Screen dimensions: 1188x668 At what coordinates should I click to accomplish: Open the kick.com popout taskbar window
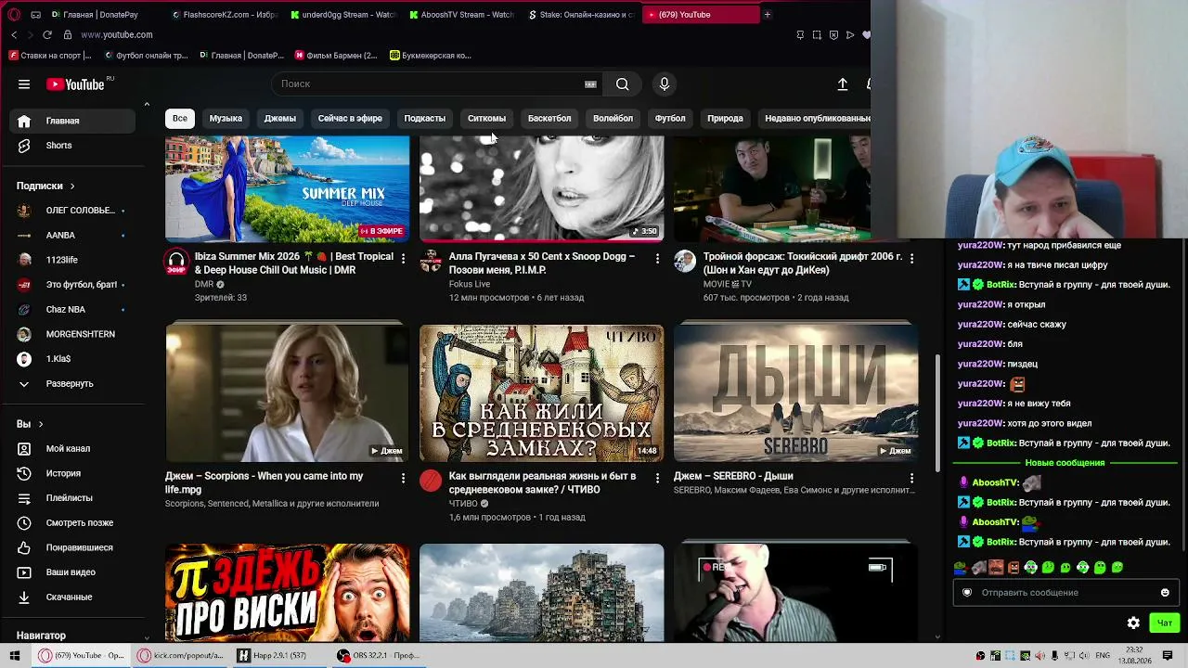[181, 656]
